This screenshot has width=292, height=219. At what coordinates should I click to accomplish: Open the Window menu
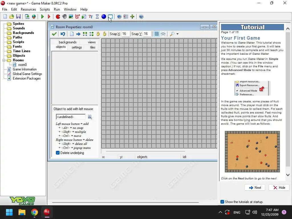tap(70, 9)
